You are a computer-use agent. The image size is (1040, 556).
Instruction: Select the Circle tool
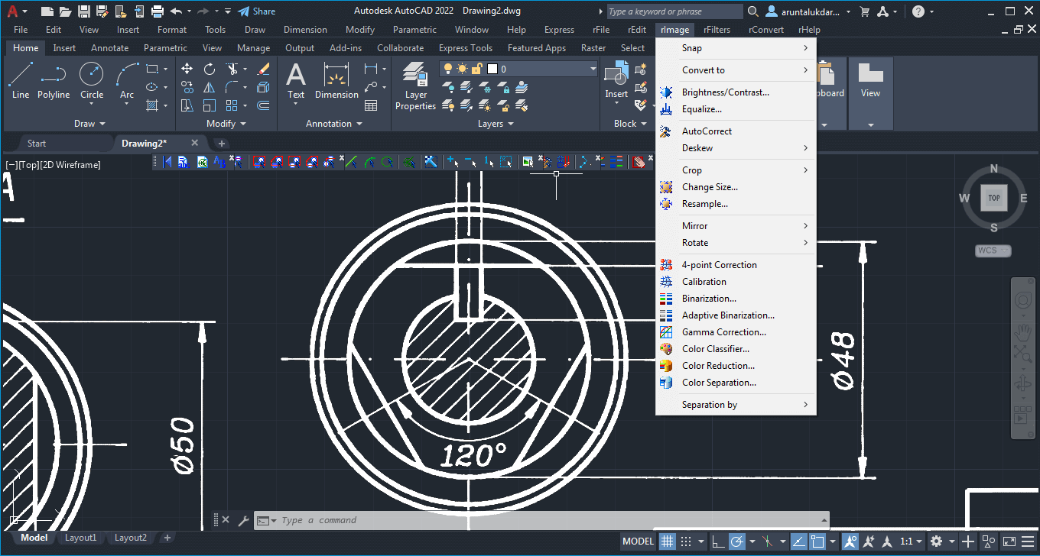pos(92,81)
